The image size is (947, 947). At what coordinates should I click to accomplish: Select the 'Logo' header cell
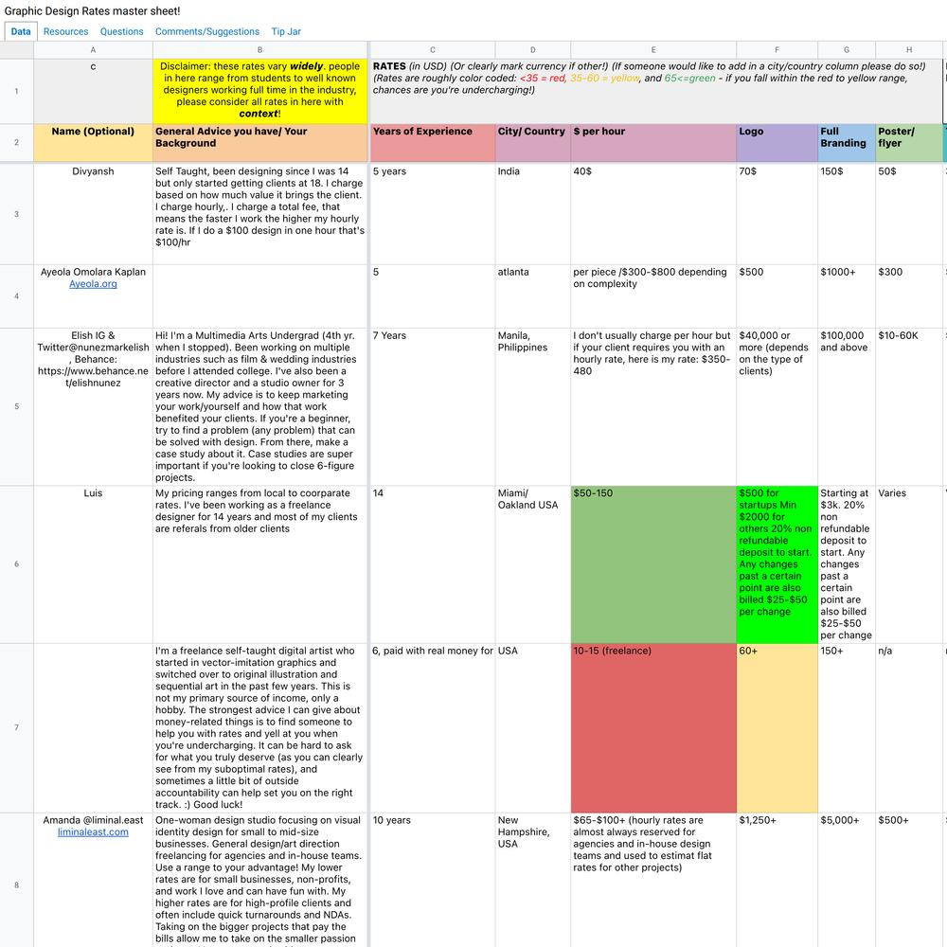pos(777,143)
